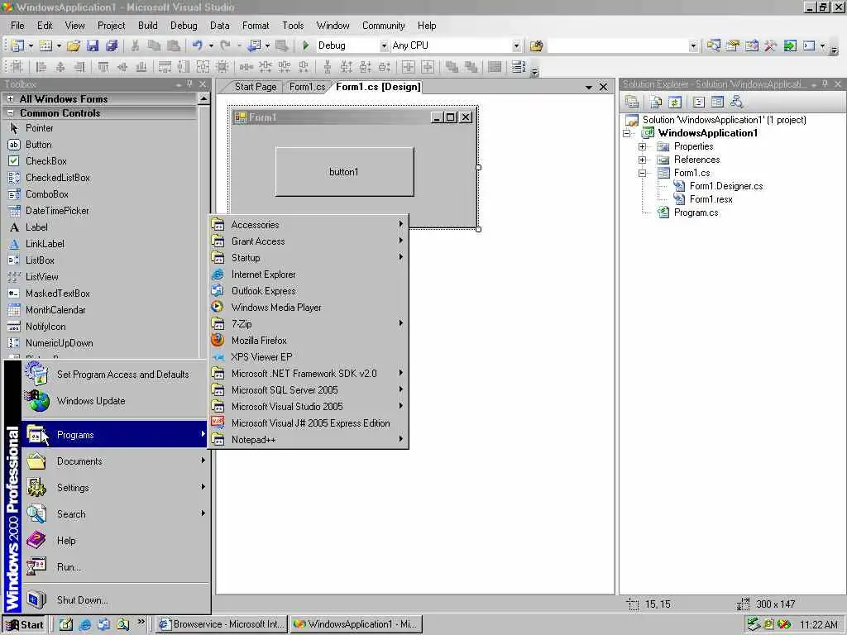Switch to Browservice Internet Explorer taskbar button
The image size is (847, 635).
pyautogui.click(x=222, y=625)
